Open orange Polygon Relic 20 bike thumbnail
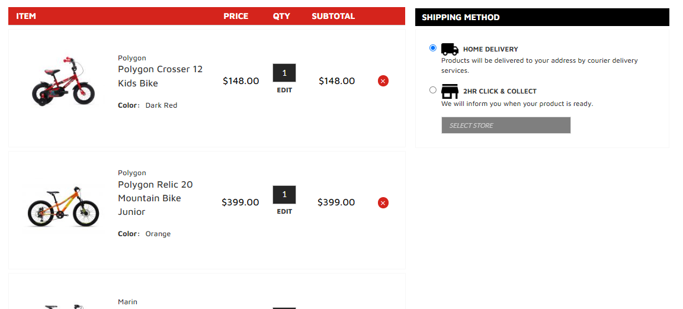 pyautogui.click(x=63, y=207)
